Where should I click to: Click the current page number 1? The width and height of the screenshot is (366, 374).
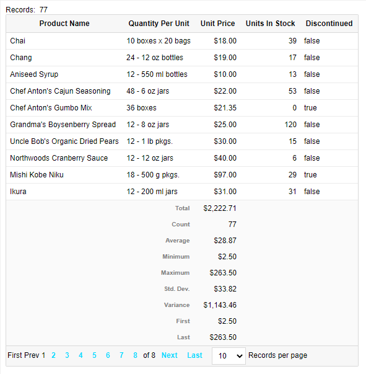(43, 355)
